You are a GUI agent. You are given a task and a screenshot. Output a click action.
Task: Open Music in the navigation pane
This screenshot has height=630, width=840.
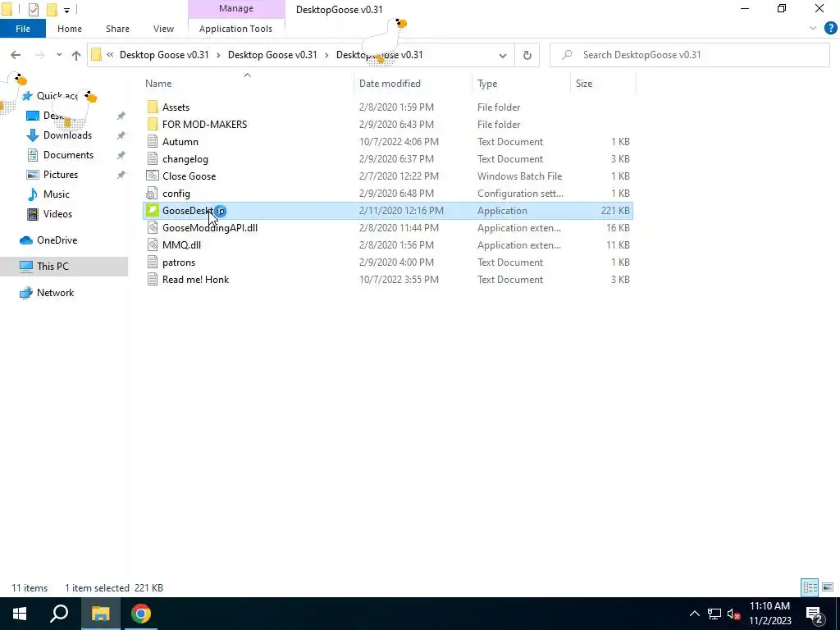coord(57,194)
